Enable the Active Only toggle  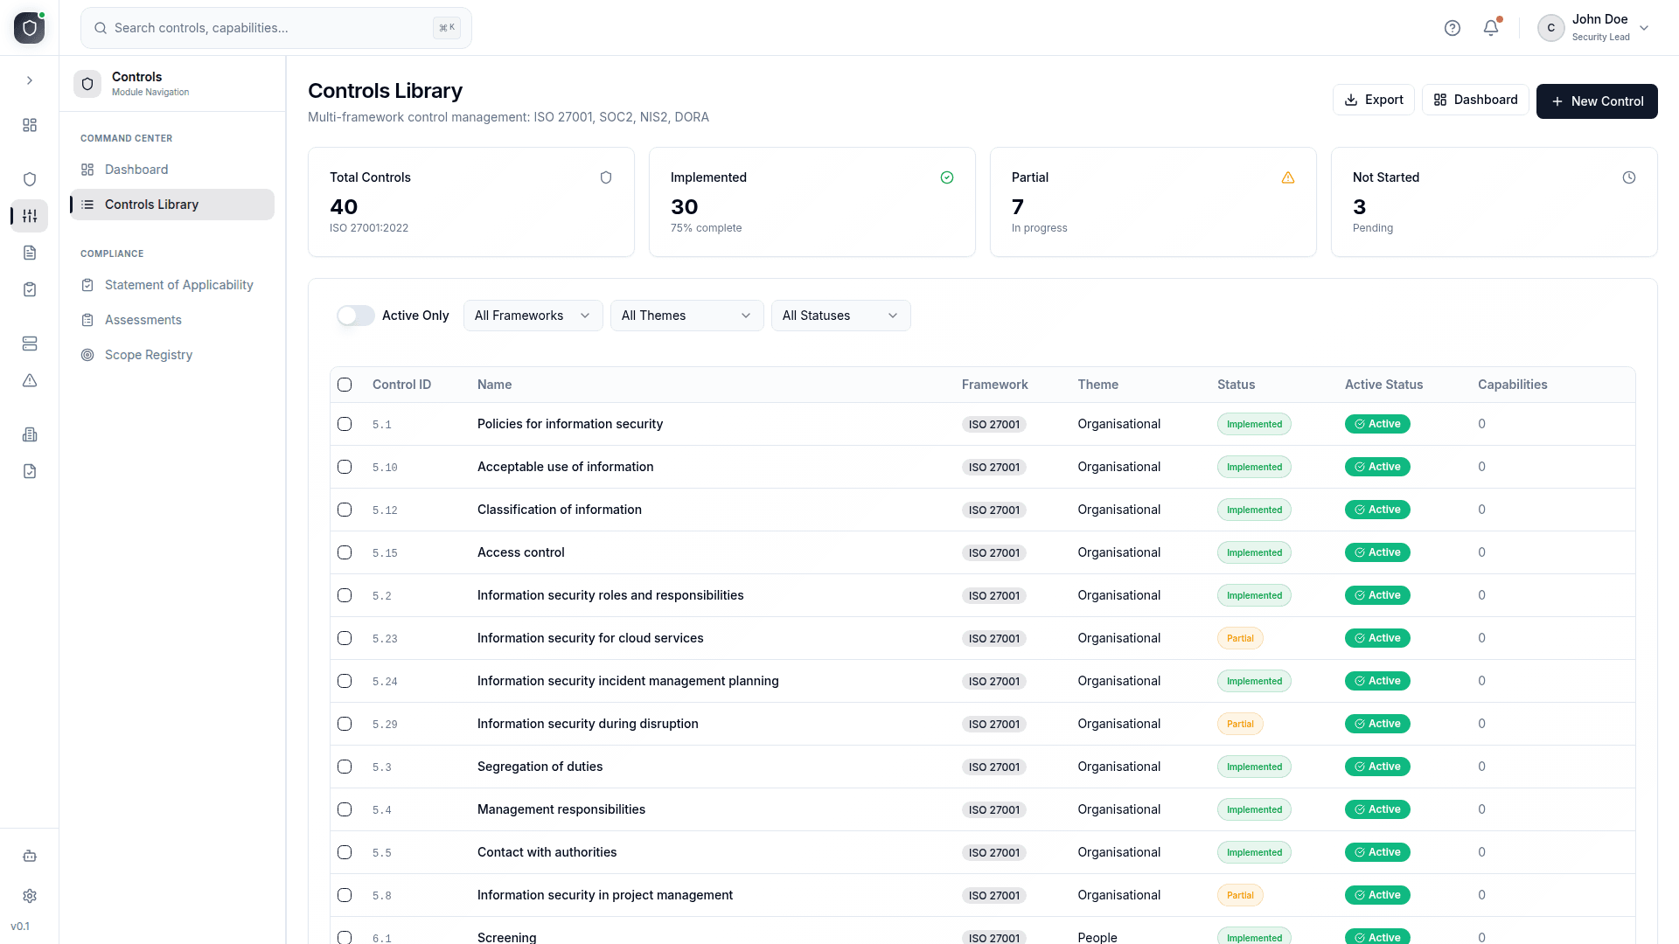pos(355,316)
